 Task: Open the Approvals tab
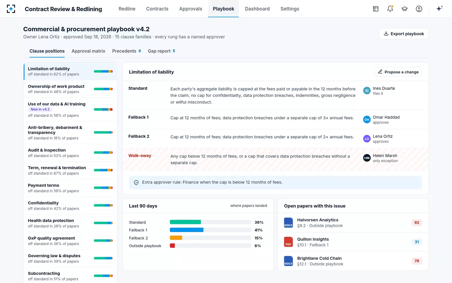191,9
